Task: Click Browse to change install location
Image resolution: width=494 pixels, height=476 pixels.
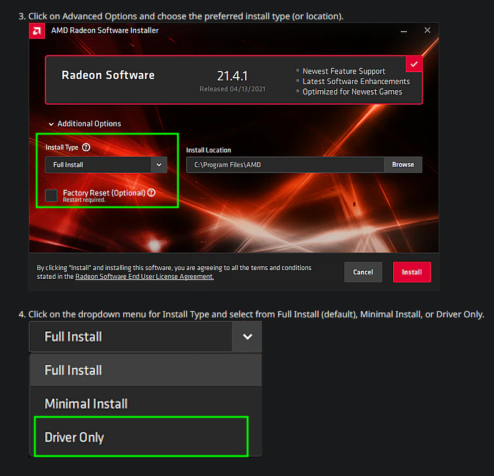Action: [403, 165]
